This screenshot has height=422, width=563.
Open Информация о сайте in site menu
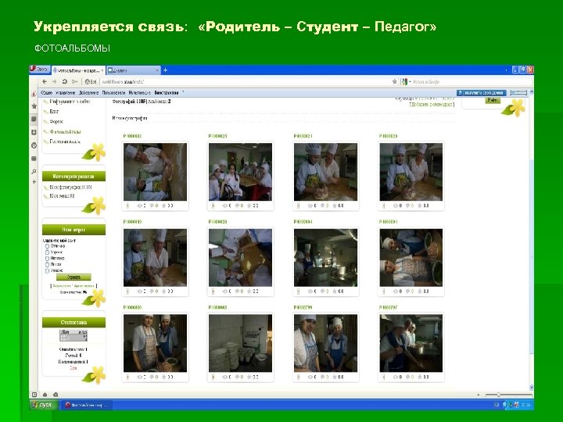(x=70, y=102)
